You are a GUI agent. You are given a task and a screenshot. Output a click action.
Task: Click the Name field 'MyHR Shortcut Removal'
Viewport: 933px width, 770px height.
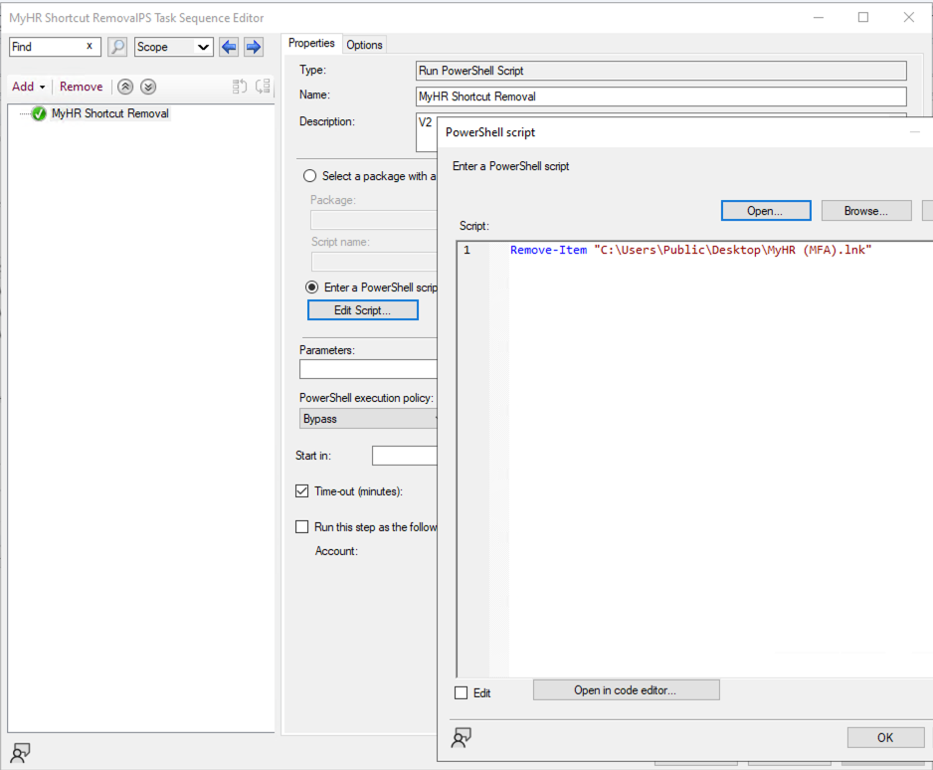click(661, 96)
